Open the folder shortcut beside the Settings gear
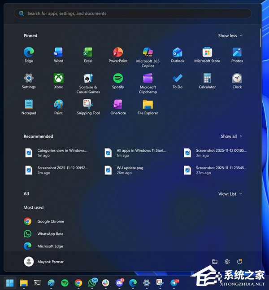This screenshot has height=290, width=269. [x=215, y=262]
